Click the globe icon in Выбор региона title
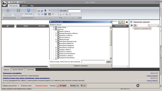This screenshot has height=91, width=162. [51, 22]
